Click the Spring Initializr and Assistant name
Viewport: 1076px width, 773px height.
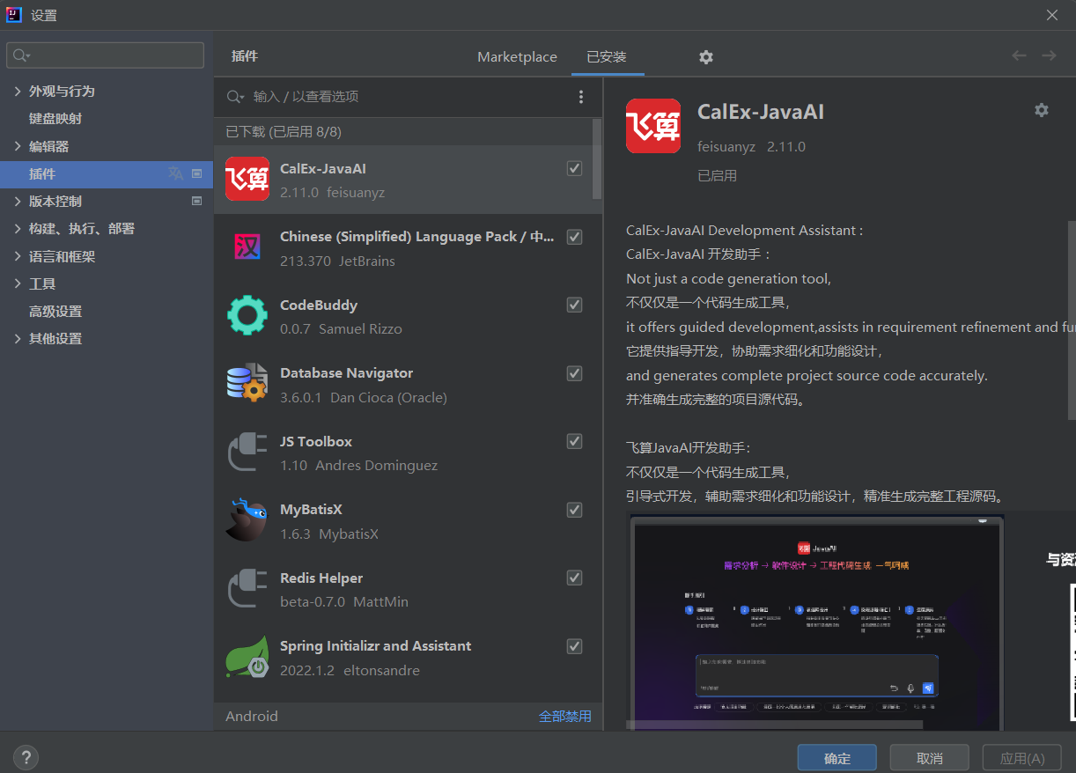coord(375,645)
